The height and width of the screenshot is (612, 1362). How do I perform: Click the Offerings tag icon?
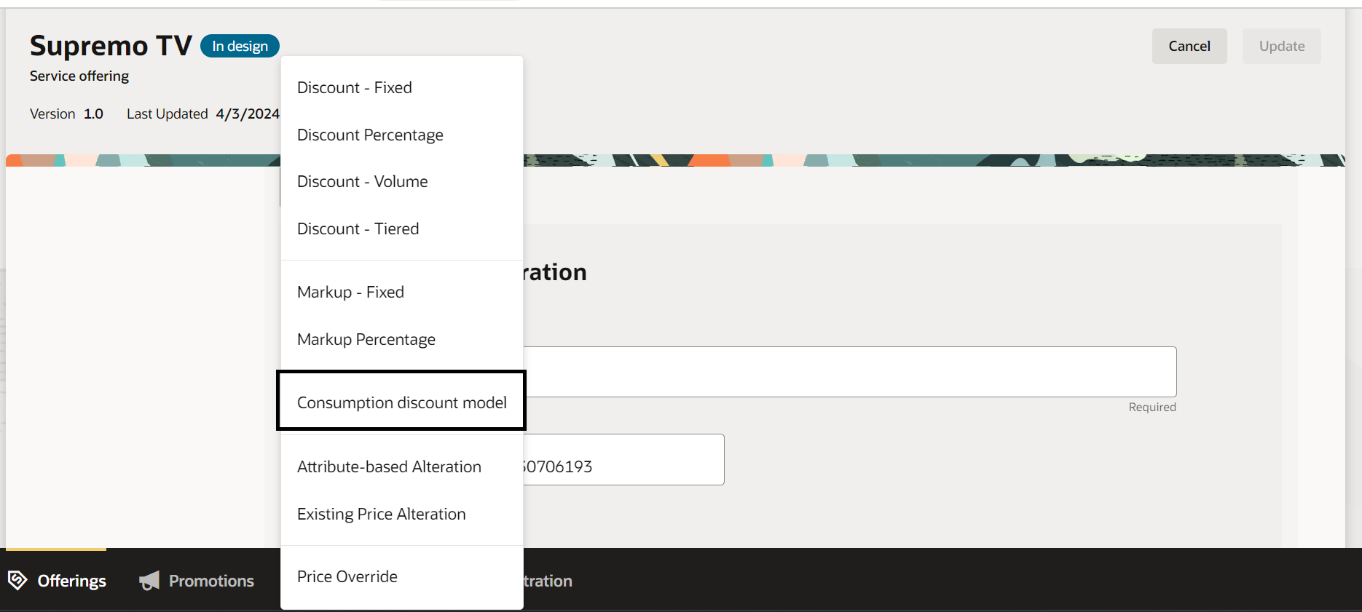[17, 580]
